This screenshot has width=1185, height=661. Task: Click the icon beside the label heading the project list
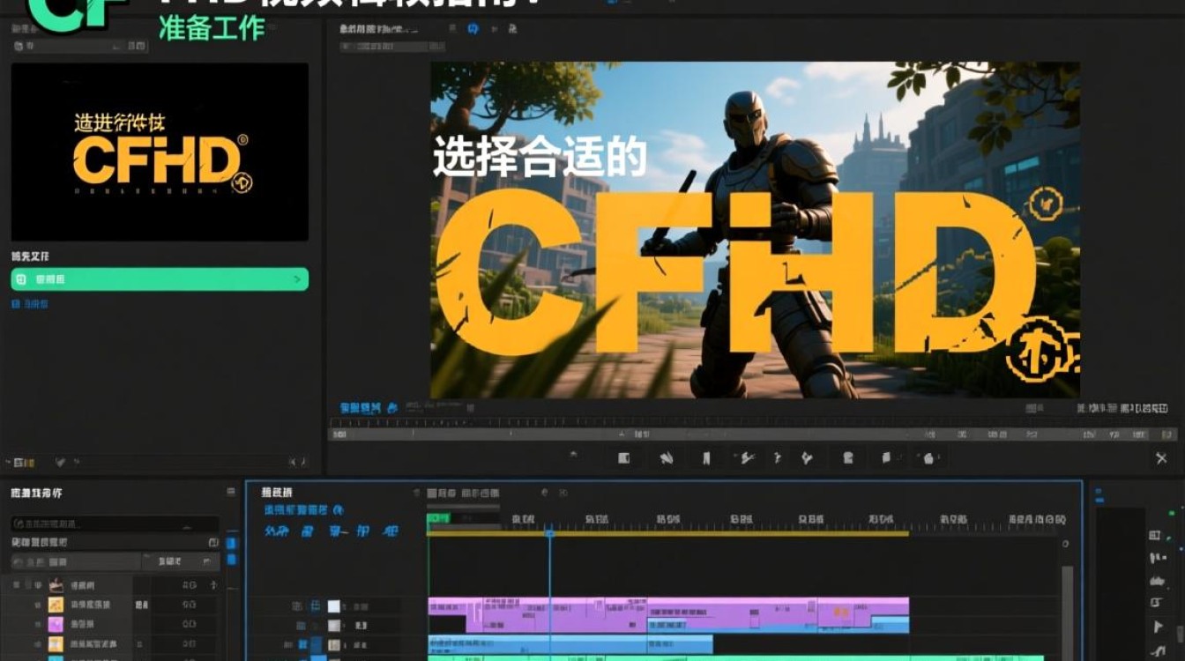[x=212, y=542]
